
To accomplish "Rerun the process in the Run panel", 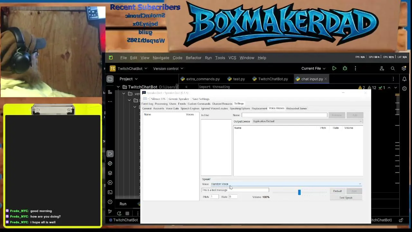I will (x=119, y=213).
